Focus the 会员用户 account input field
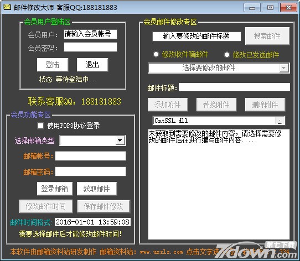 (x=90, y=34)
